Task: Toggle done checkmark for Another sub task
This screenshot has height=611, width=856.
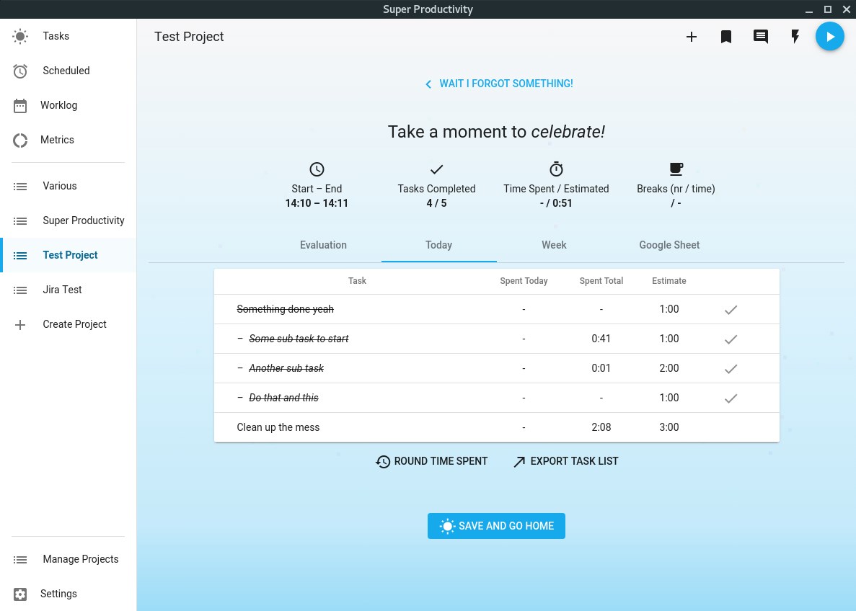Action: [x=731, y=368]
